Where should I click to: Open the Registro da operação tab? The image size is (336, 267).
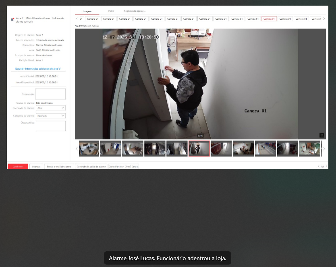[x=135, y=11]
